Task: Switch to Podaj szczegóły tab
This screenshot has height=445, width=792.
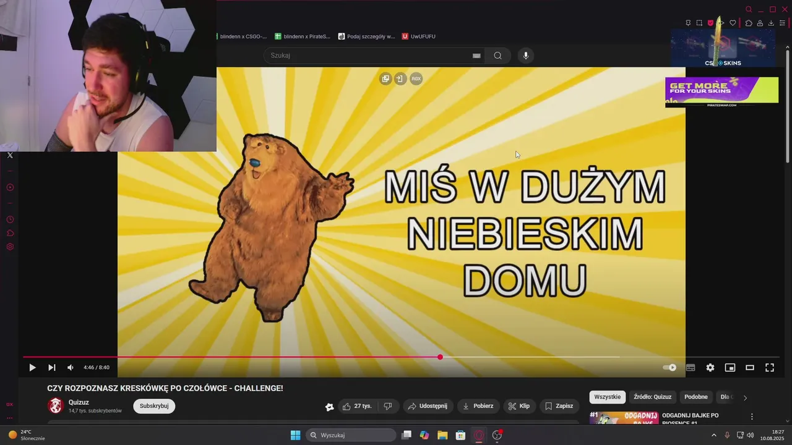Action: 366,36
